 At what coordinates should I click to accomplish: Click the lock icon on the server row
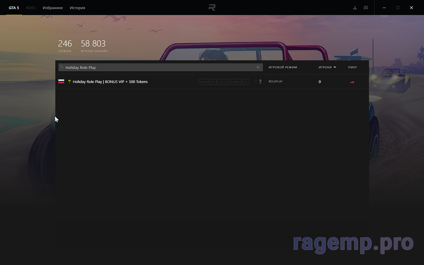255,82
